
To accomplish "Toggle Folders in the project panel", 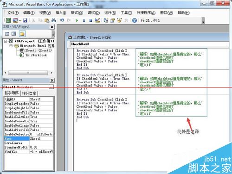I will [22, 34].
